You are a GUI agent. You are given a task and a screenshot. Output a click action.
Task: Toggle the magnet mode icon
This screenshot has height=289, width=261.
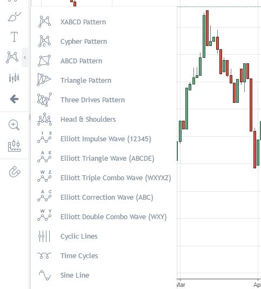(x=15, y=172)
